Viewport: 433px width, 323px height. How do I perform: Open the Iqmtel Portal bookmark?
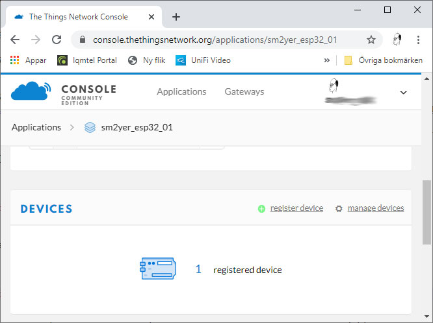pos(87,60)
